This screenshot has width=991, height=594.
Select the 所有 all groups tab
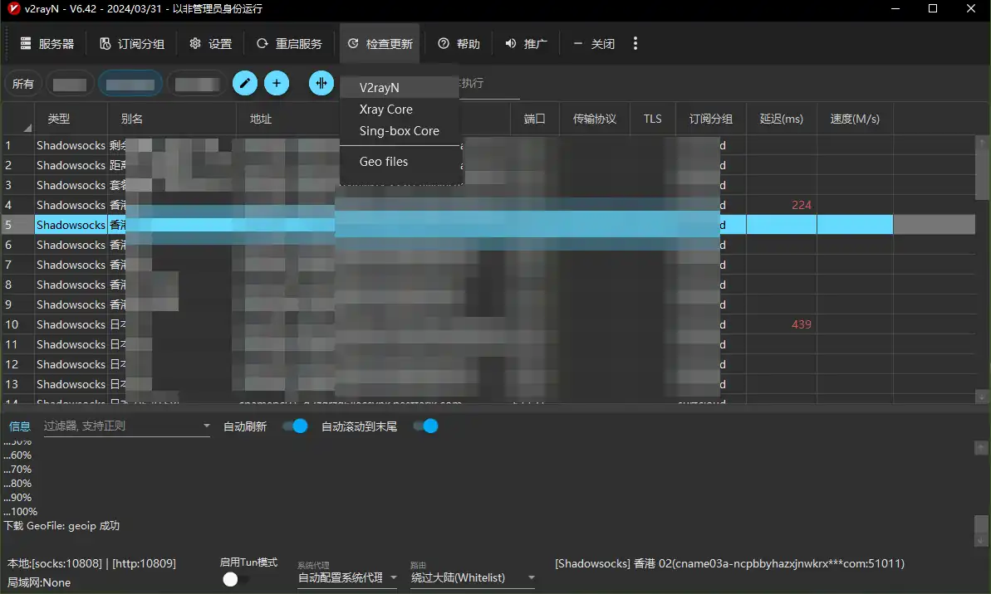[x=22, y=83]
